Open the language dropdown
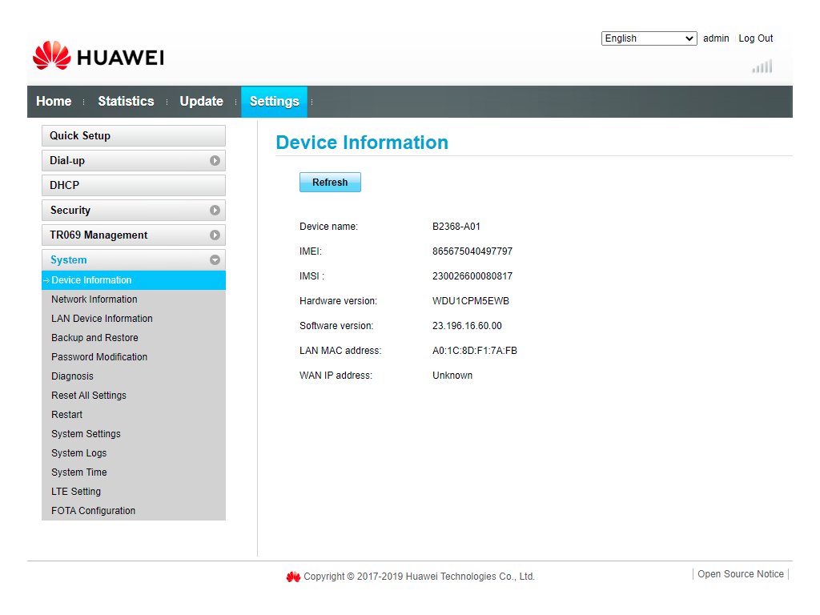820x615 pixels. (x=649, y=38)
